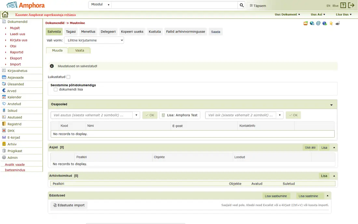Click the orange XML export icon
The image size is (358, 224).
pos(306,23)
